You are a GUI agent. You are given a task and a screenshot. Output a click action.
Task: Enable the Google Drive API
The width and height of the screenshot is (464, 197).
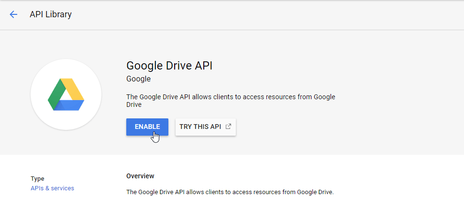coord(147,127)
